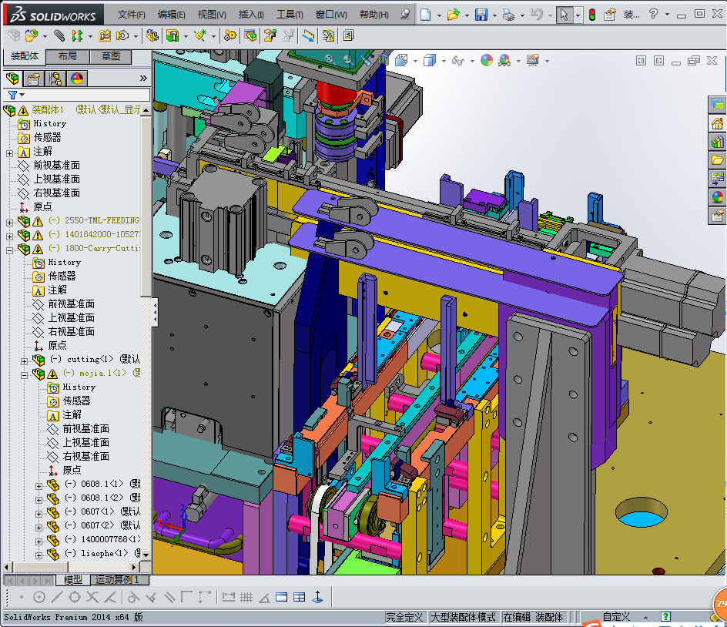Open SolidWorks Resources home icon
The height and width of the screenshot is (627, 727).
(x=717, y=123)
